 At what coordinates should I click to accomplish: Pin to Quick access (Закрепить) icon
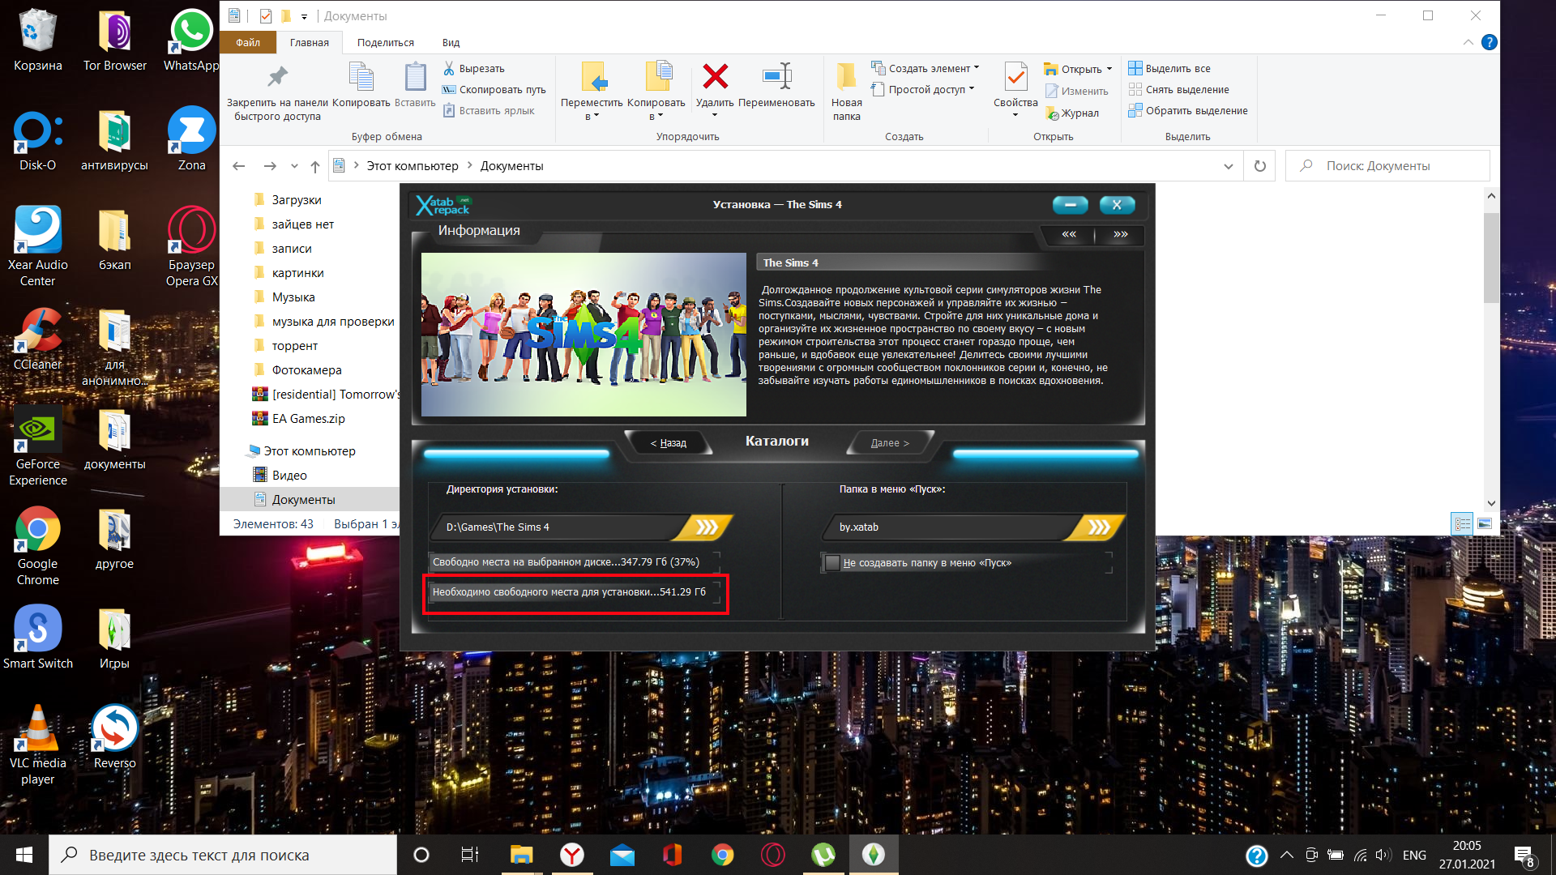277,77
